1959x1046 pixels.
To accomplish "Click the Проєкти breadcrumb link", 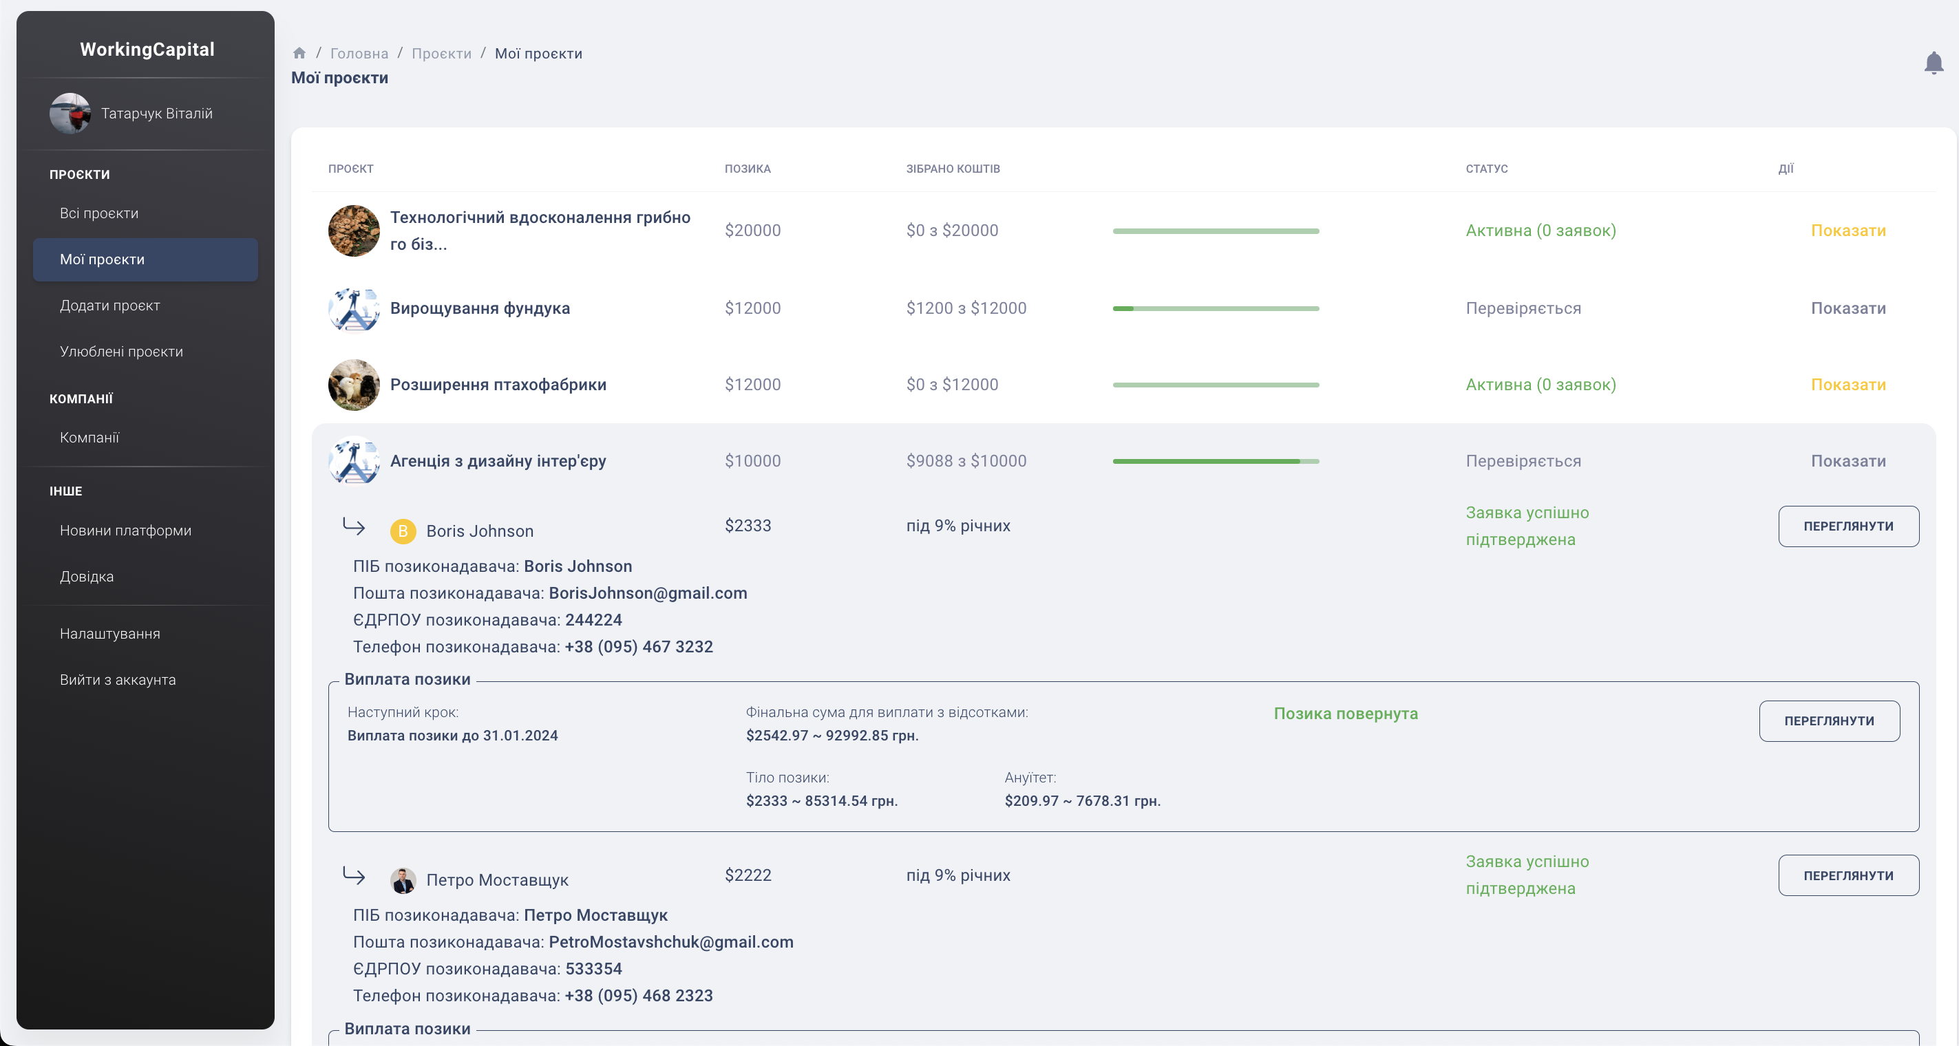I will pos(441,53).
